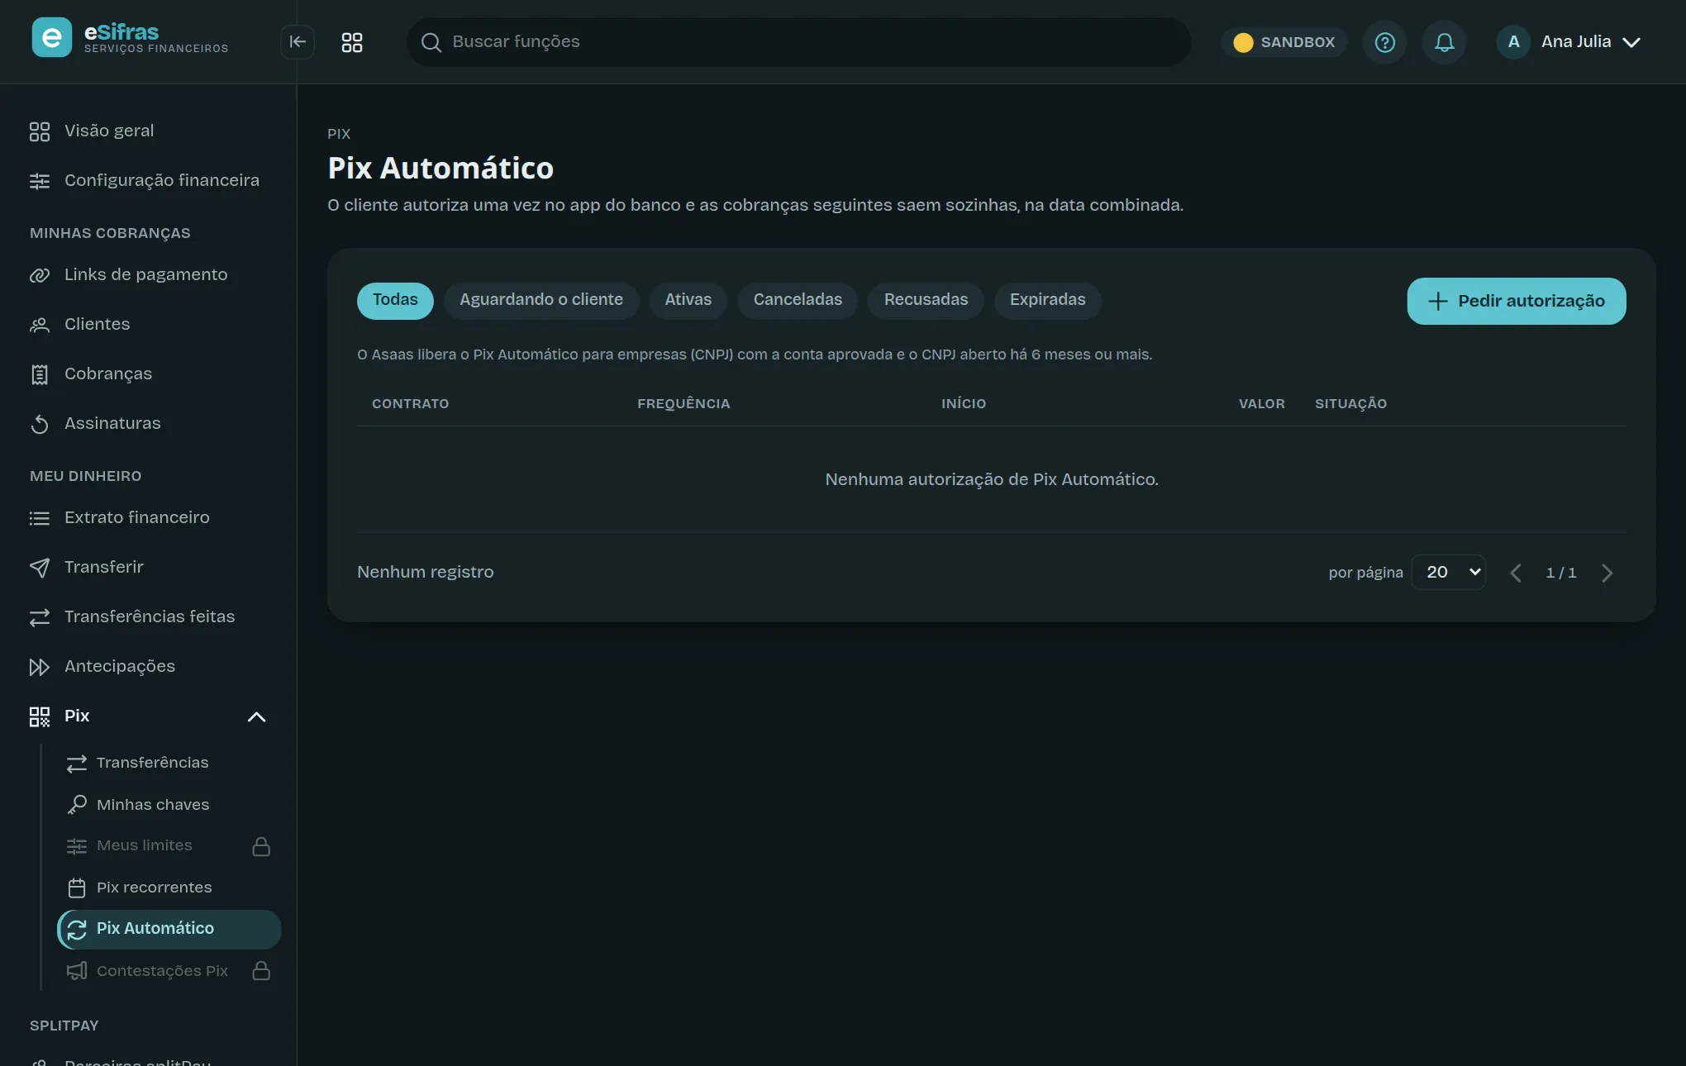This screenshot has width=1686, height=1066.
Task: Click the Antecipações fast-forward icon
Action: pyautogui.click(x=40, y=667)
